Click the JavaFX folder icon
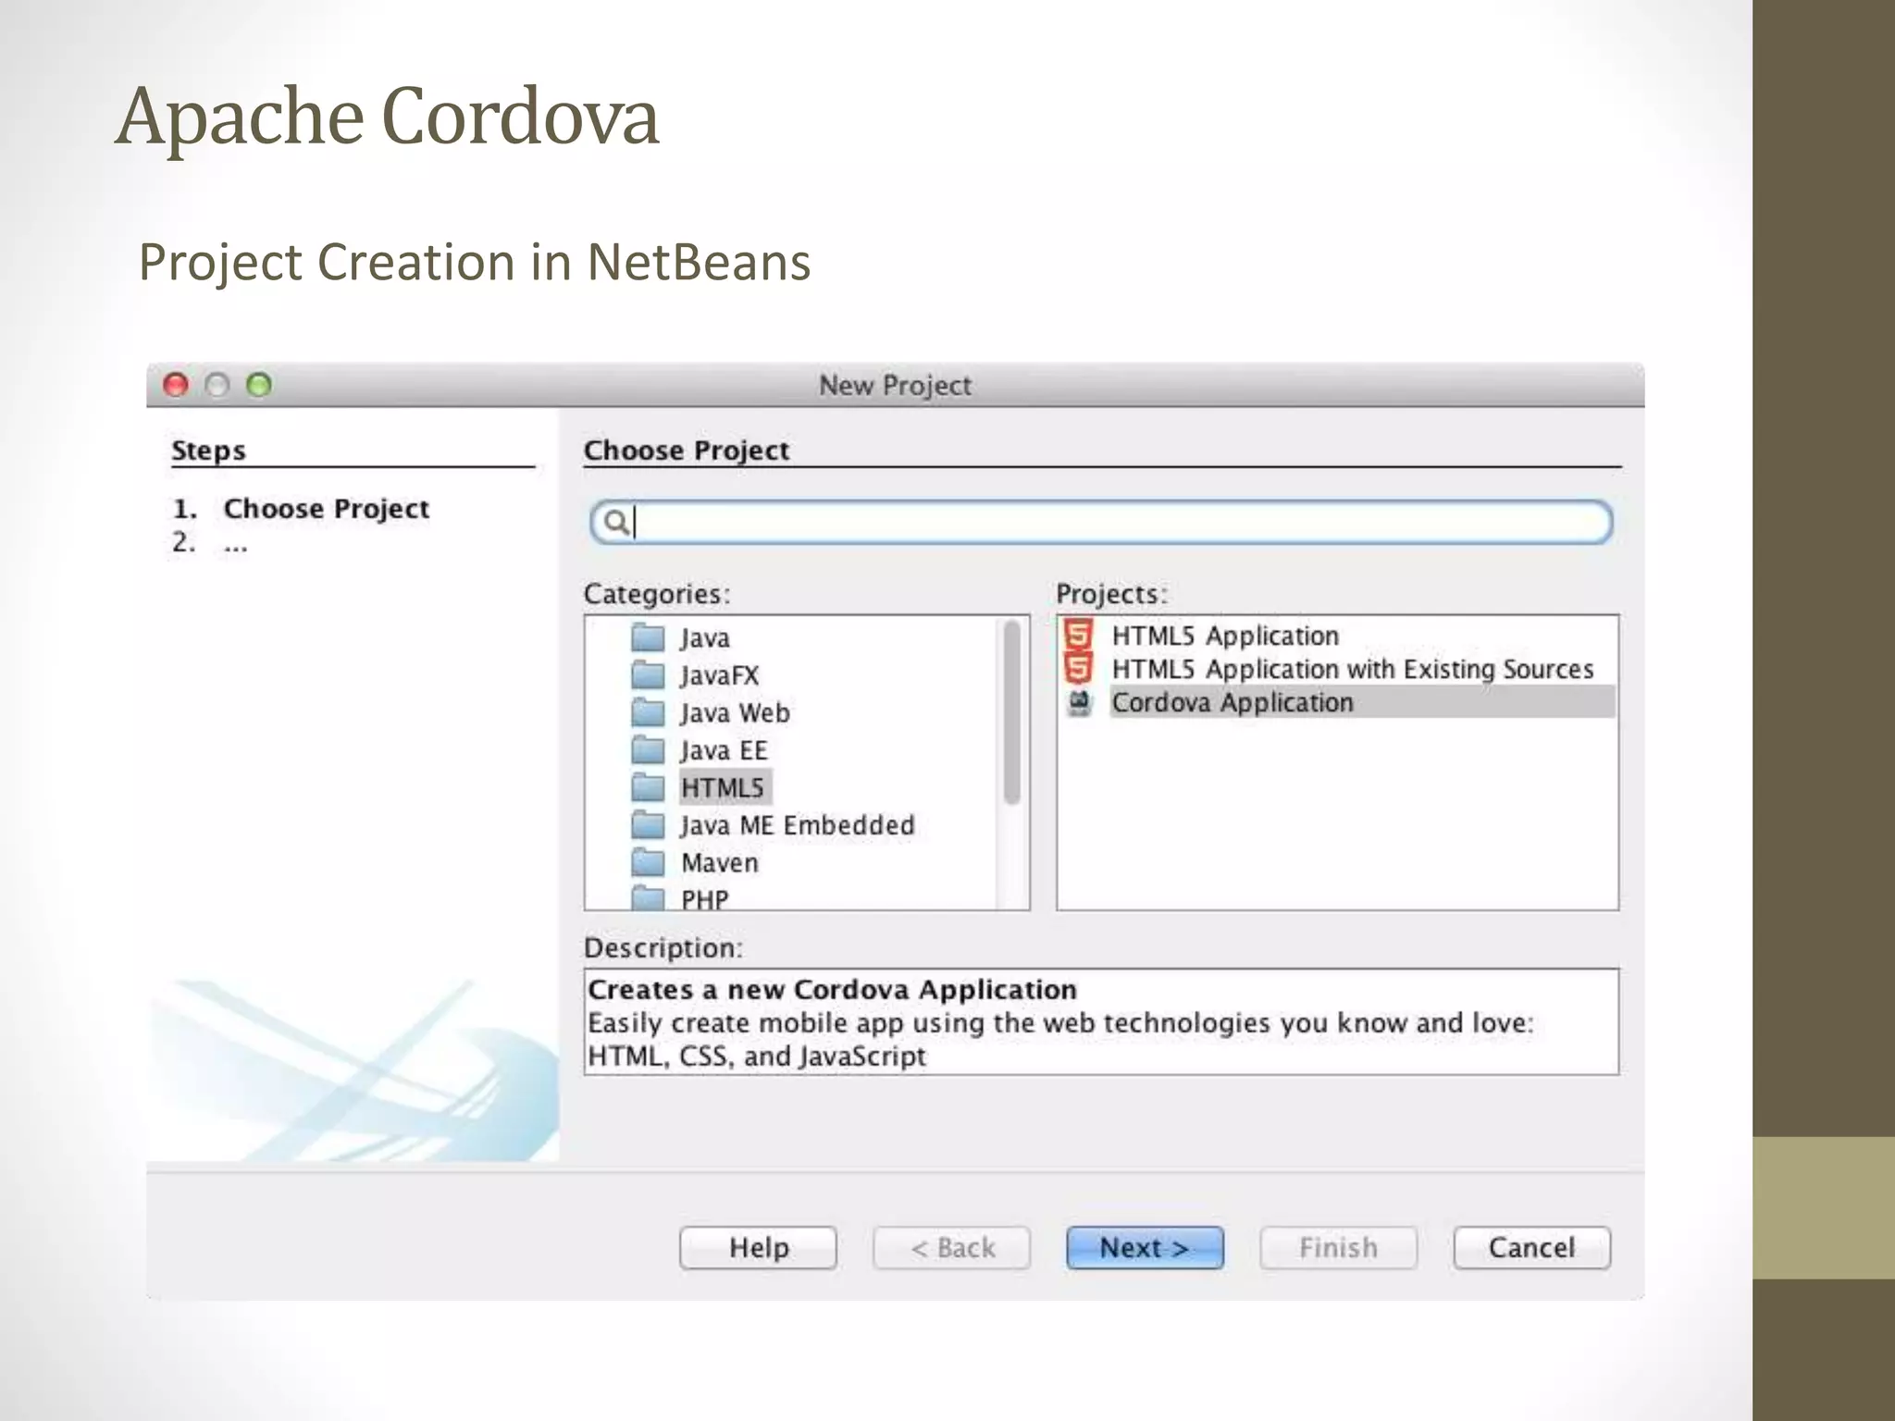 648,675
